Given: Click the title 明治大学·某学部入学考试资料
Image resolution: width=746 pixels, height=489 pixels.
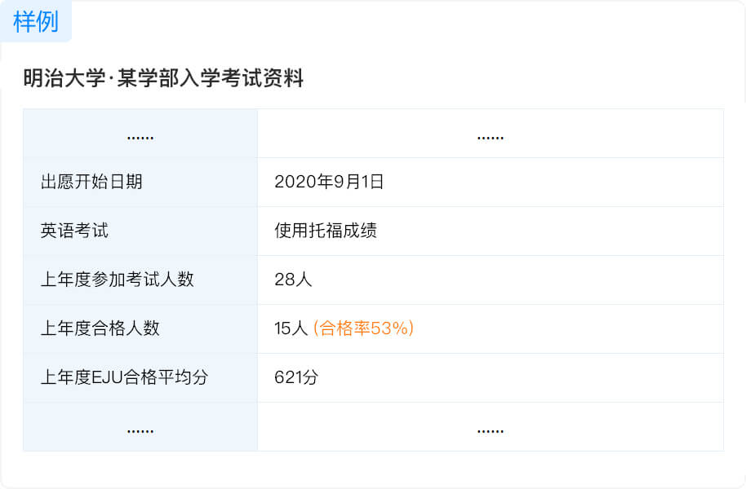Looking at the screenshot, I should [163, 79].
